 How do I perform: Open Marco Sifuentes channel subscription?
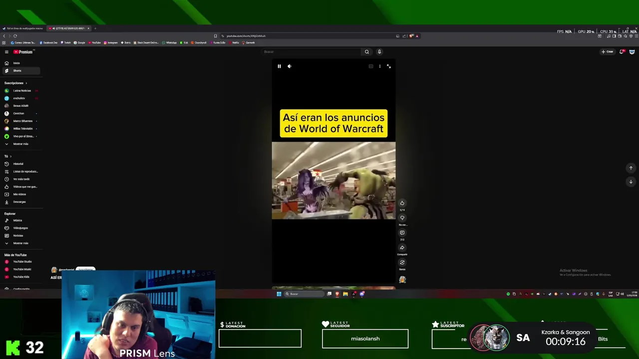[x=20, y=121]
